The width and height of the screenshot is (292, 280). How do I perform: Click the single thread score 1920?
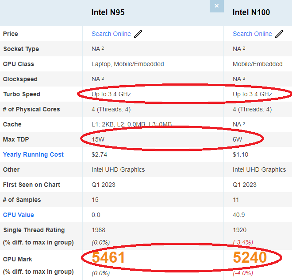tap(239, 230)
